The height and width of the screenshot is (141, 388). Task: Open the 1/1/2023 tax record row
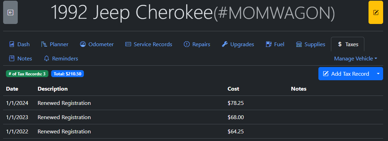(64, 117)
